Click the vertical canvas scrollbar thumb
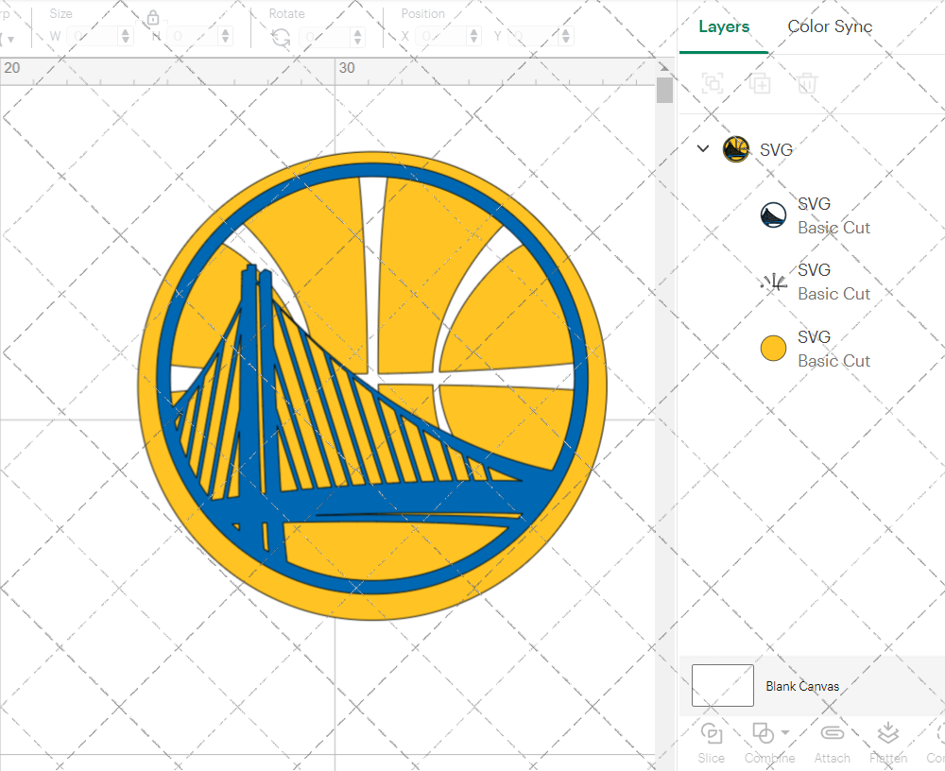Viewport: 945px width, 771px height. click(664, 91)
